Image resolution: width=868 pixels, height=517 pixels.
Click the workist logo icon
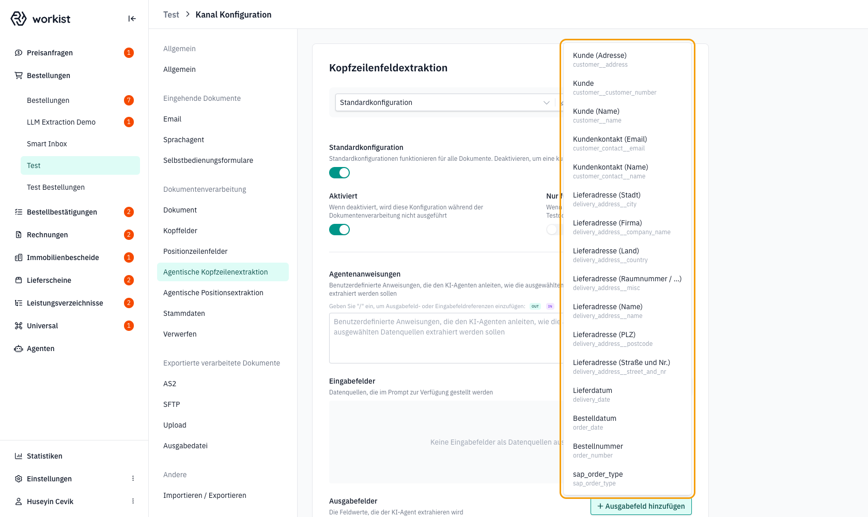(19, 19)
